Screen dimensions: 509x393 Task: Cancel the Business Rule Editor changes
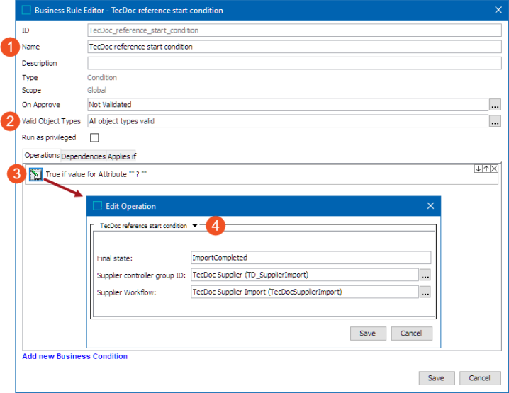pos(480,378)
